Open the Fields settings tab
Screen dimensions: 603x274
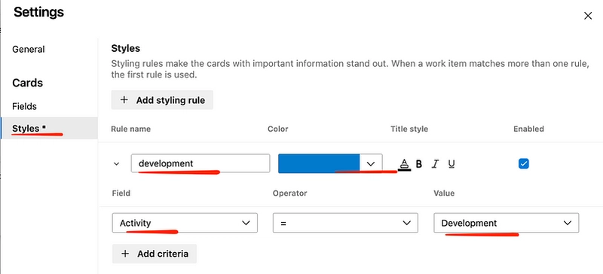[24, 106]
